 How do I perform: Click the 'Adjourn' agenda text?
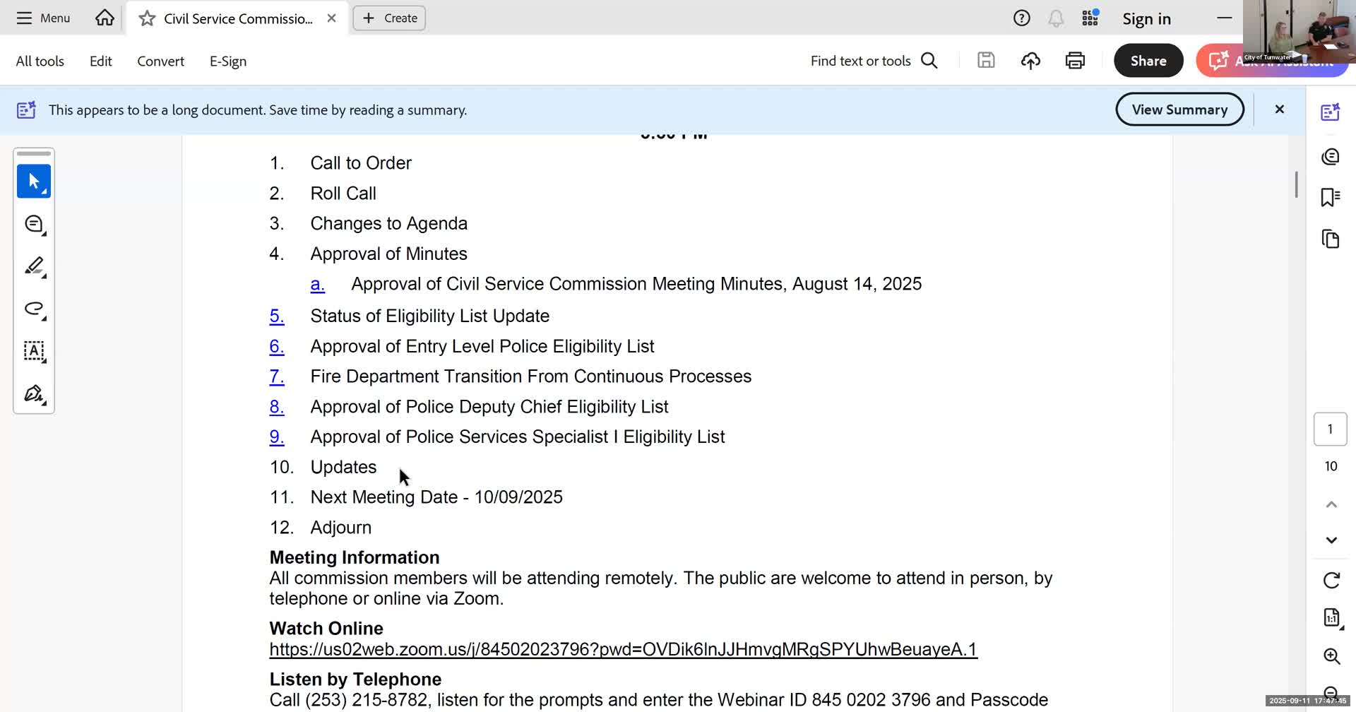pos(341,528)
